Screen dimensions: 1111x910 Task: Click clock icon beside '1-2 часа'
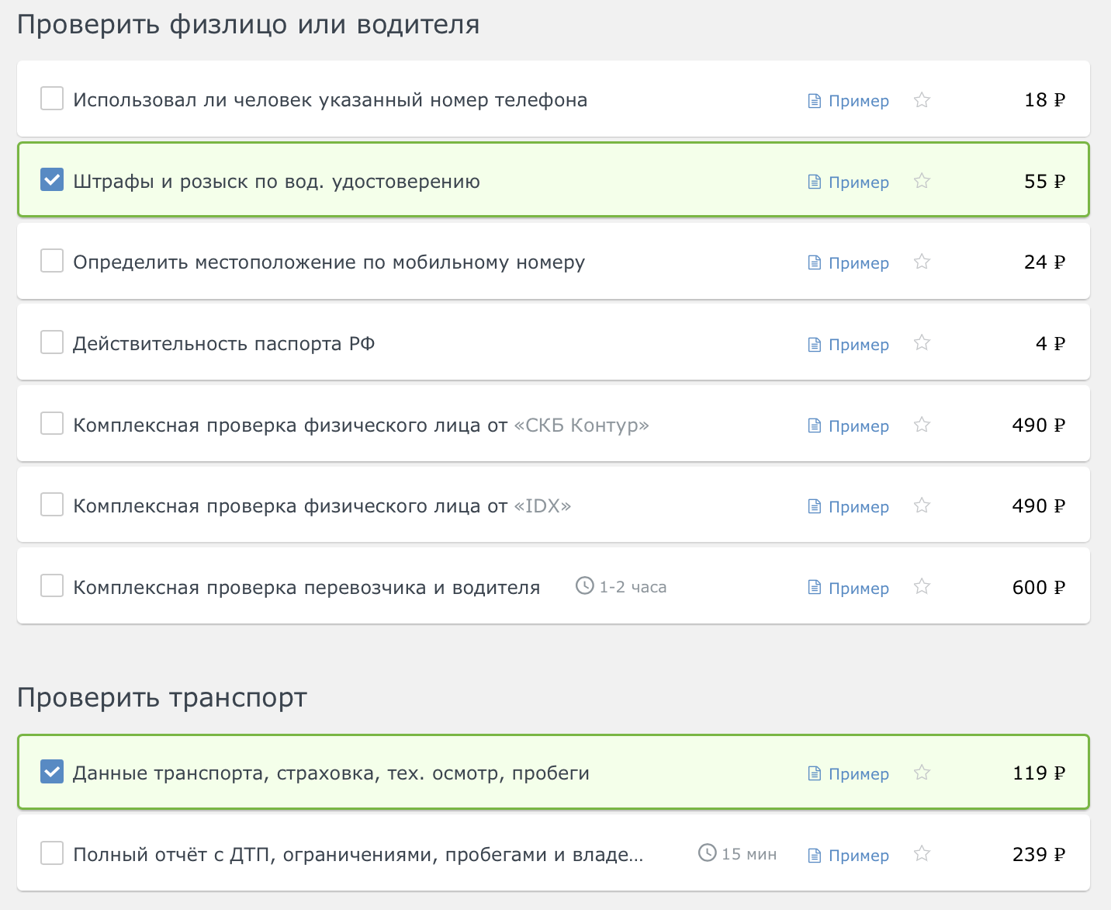coord(585,586)
